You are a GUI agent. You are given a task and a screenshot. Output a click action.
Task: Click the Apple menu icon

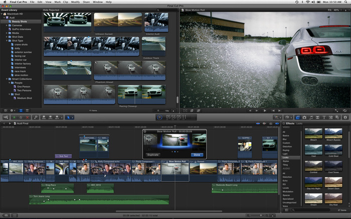tap(5, 2)
